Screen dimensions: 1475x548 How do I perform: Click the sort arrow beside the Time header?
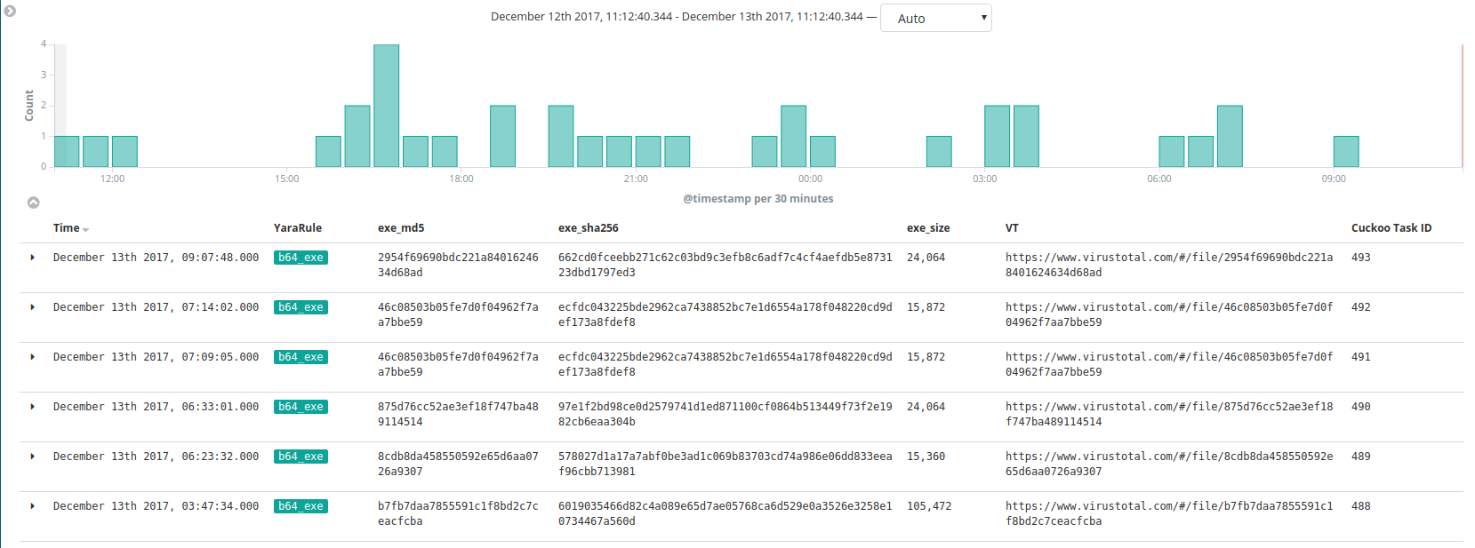click(85, 229)
